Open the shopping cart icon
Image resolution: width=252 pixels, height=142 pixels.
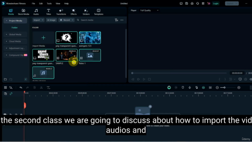pyautogui.click(x=209, y=4)
